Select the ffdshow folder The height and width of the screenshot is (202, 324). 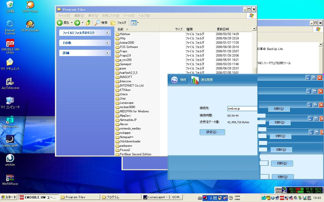123,34
